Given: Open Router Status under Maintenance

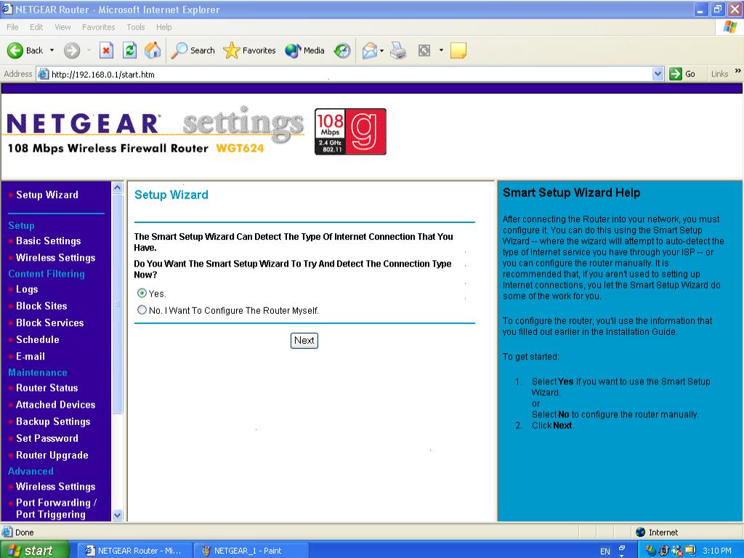Looking at the screenshot, I should pos(47,388).
